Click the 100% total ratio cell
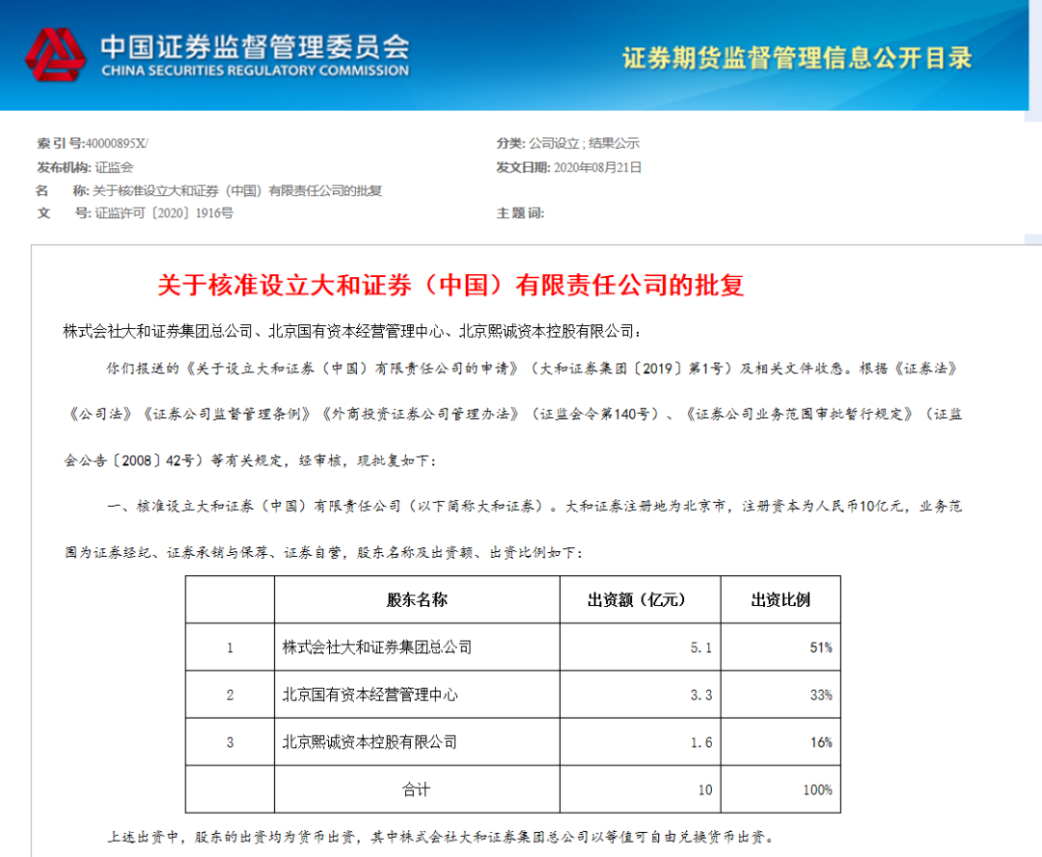 point(781,789)
